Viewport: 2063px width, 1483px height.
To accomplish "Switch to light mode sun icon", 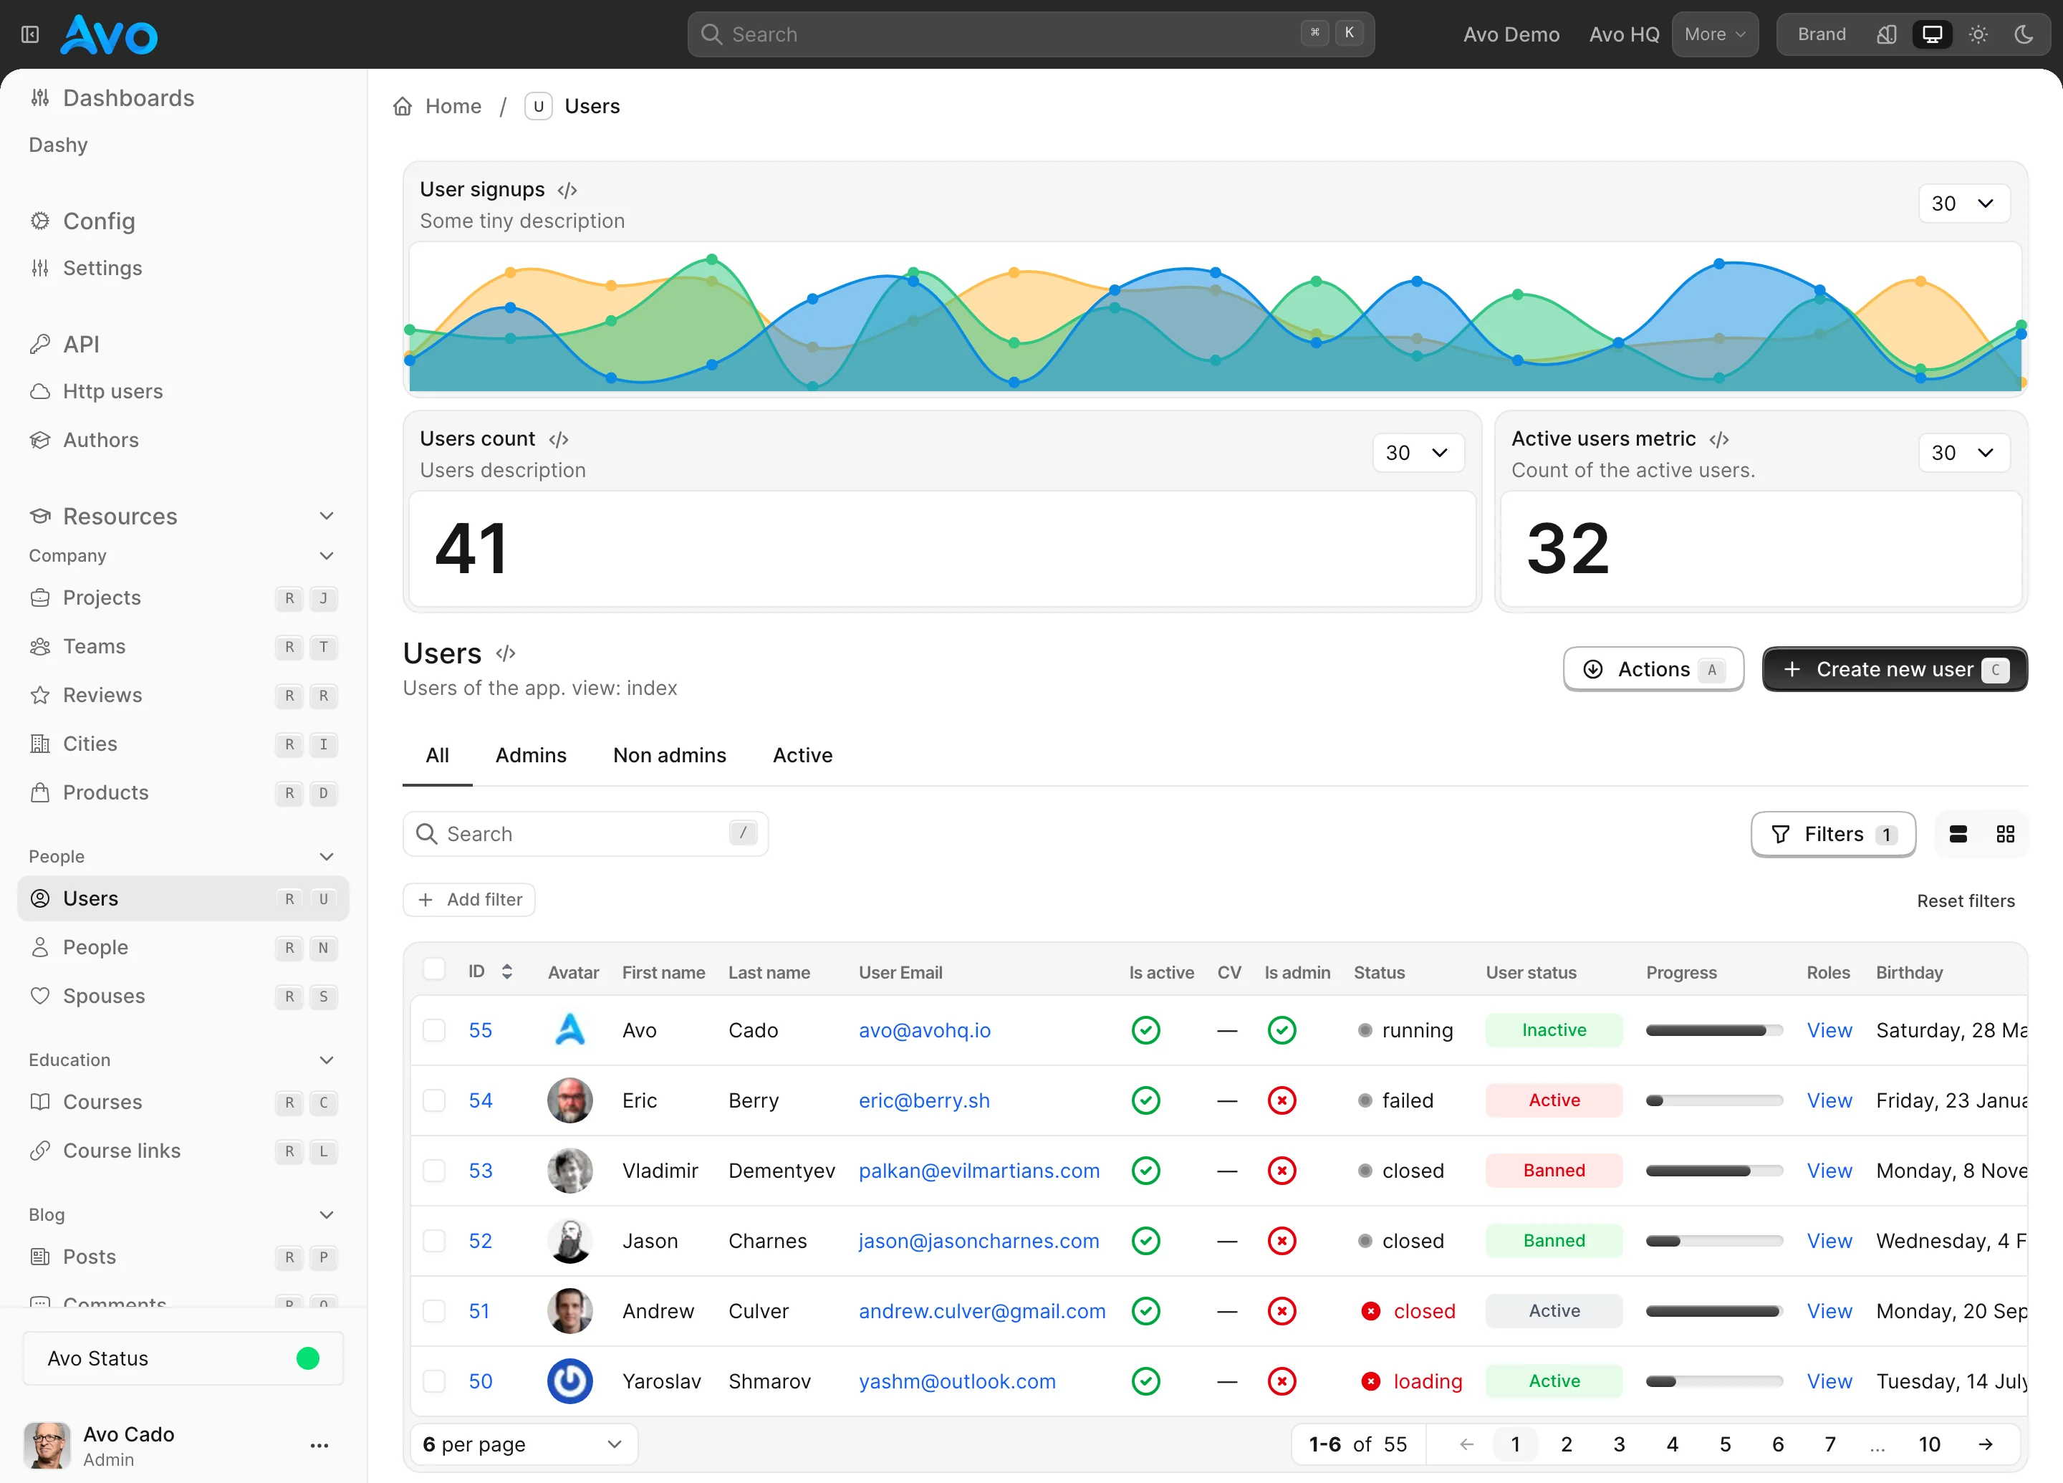I will [x=1978, y=34].
